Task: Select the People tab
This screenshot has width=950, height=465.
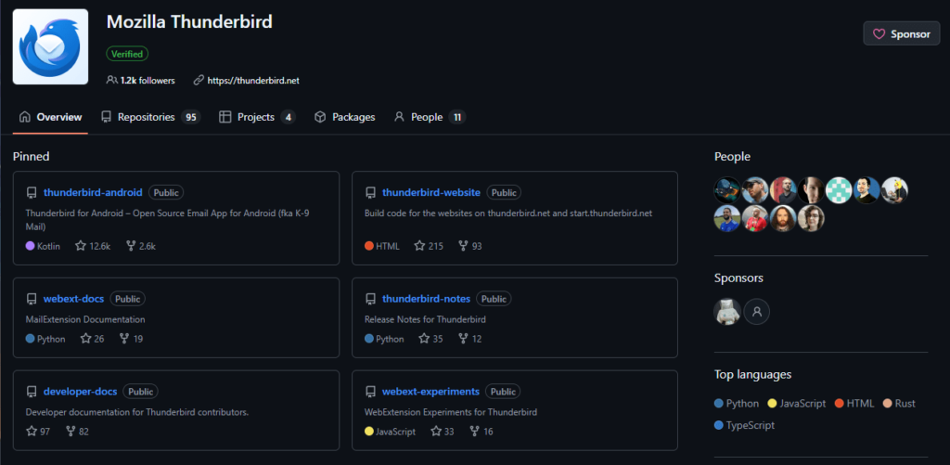Action: (x=429, y=117)
